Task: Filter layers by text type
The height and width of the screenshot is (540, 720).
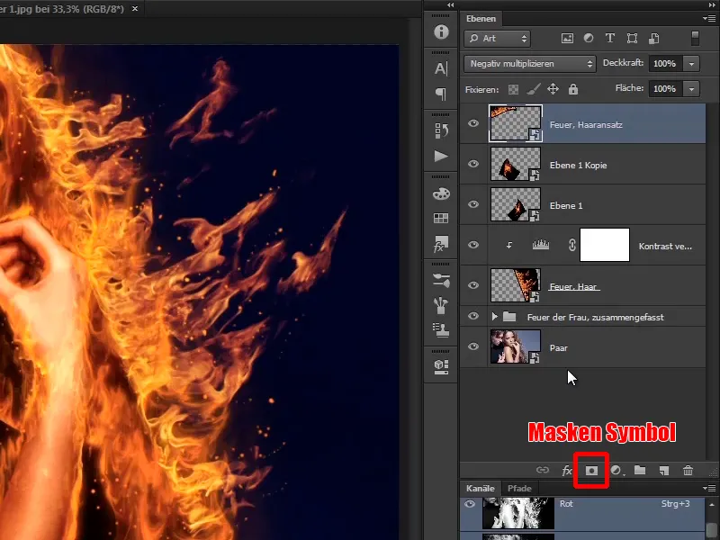Action: 610,39
